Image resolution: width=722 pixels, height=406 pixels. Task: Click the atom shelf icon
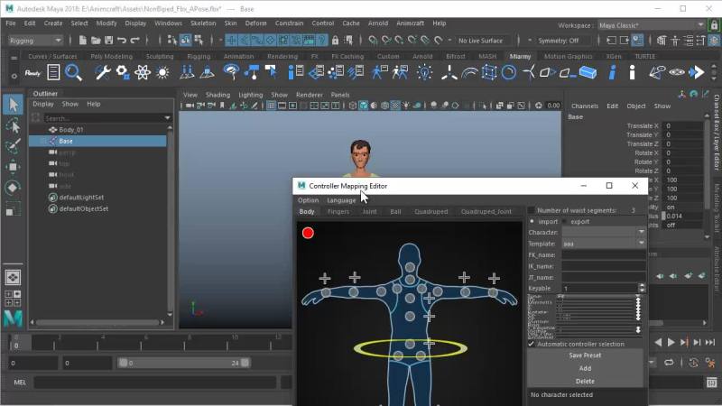pos(143,73)
